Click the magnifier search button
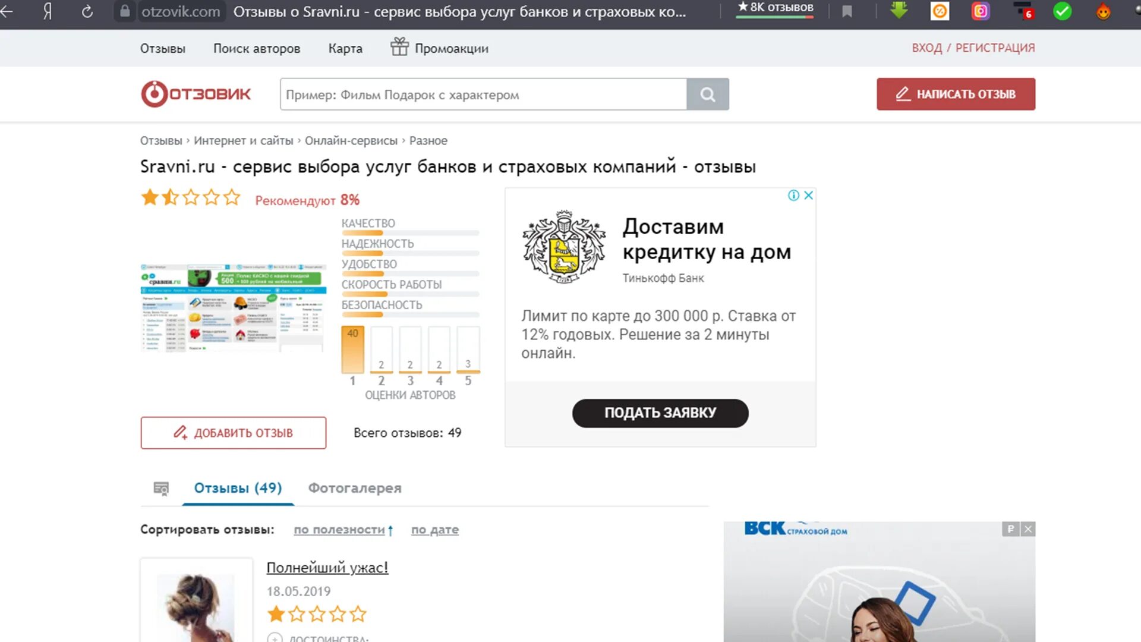The image size is (1141, 642). (x=707, y=95)
